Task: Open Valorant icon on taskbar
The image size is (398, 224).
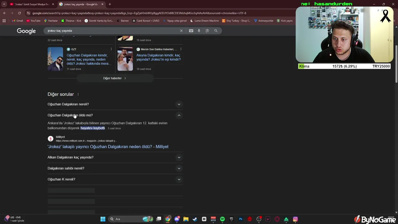Action: tap(268, 219)
